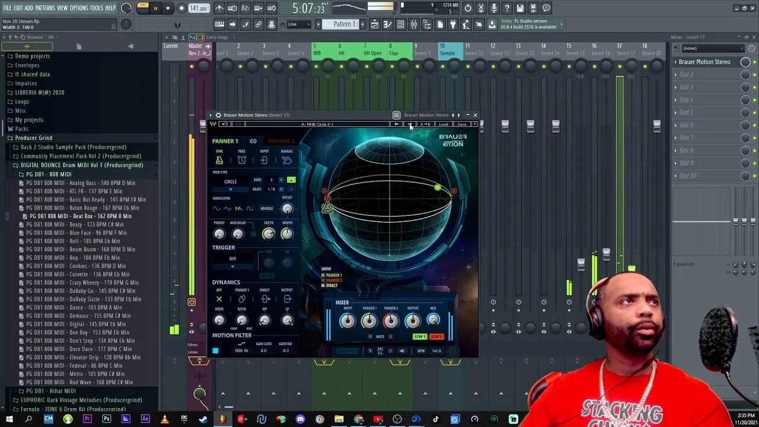Open the Brauer Motion Stereo slot options arrow
The height and width of the screenshot is (427, 759).
click(x=675, y=62)
